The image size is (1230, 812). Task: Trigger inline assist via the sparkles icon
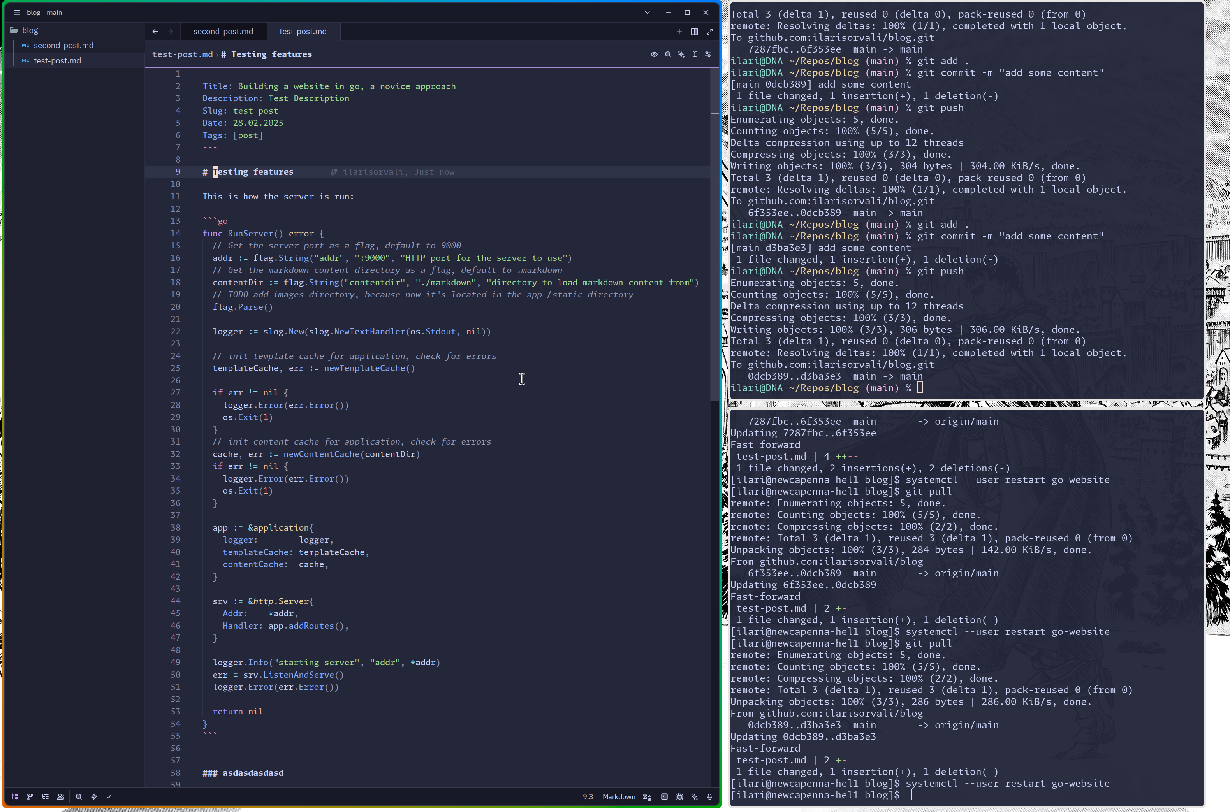click(681, 54)
